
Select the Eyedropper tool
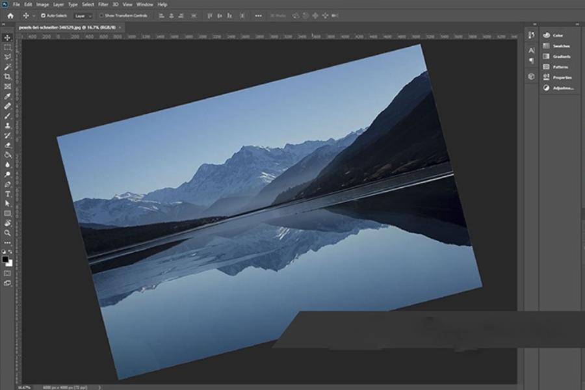pos(7,96)
